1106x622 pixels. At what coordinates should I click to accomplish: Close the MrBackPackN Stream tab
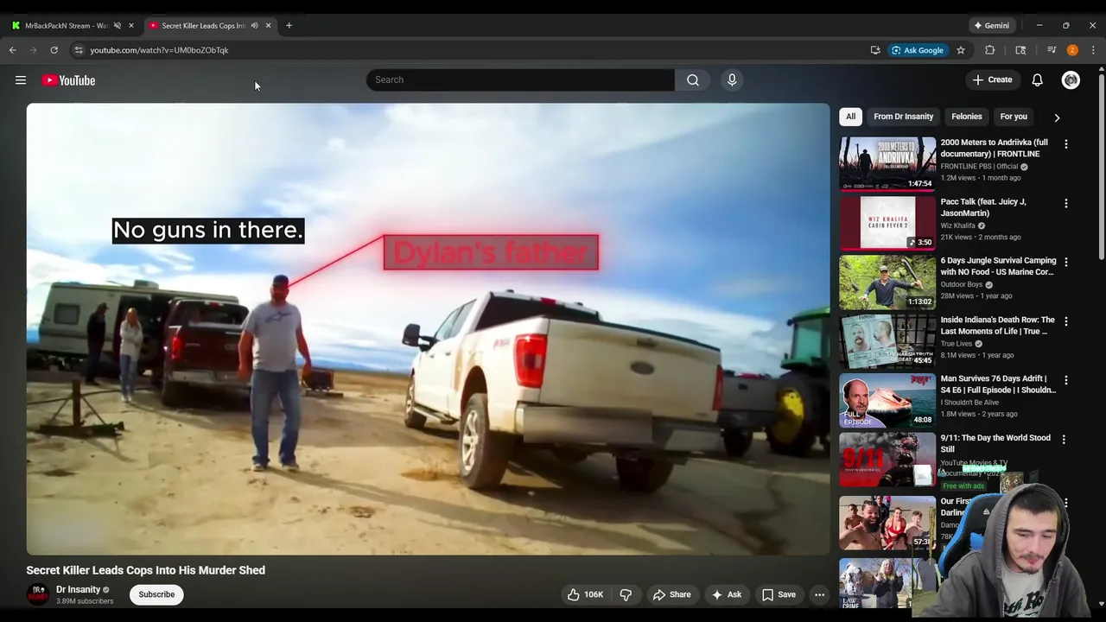[x=131, y=25]
